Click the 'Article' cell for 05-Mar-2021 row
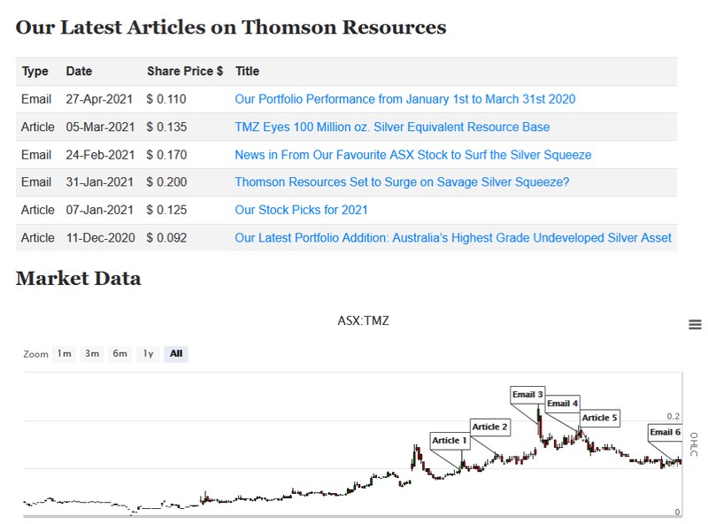Image resolution: width=708 pixels, height=524 pixels. pos(38,127)
